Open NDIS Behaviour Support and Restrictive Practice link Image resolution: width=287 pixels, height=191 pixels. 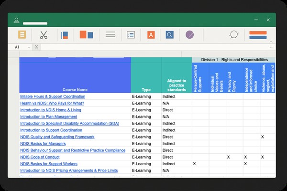click(73, 150)
